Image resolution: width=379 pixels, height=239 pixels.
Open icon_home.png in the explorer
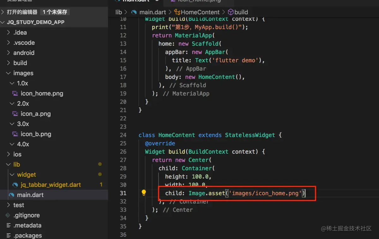coord(42,93)
